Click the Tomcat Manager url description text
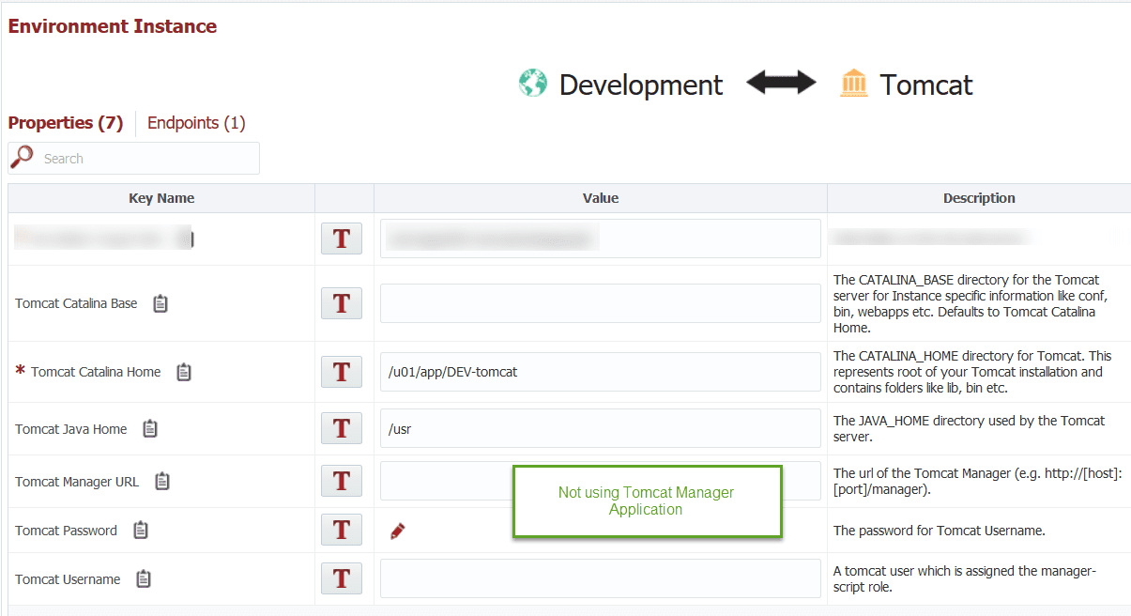Screen dimensions: 1131x616 978,481
